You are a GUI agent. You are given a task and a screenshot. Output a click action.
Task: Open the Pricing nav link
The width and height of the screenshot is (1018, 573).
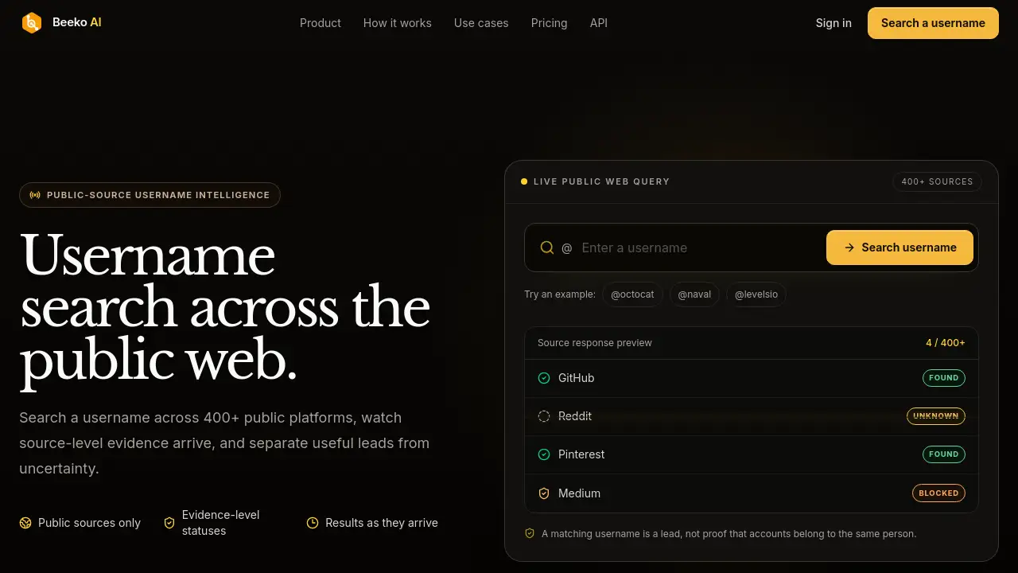tap(550, 23)
